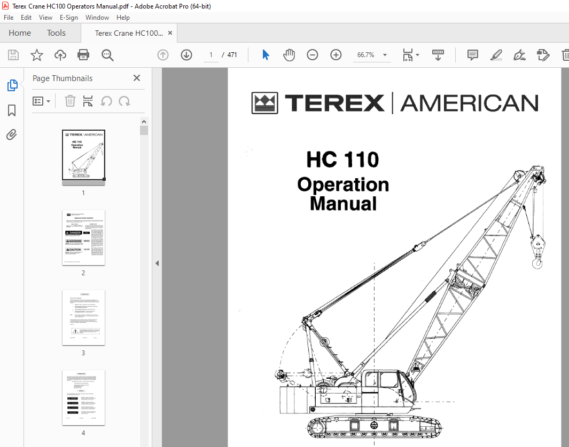This screenshot has height=447, width=569.
Task: Select page 2 thumbnail
Action: 83,237
